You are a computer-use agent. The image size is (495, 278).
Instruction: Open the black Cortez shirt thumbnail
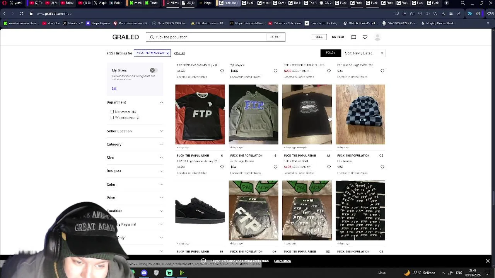point(307,114)
